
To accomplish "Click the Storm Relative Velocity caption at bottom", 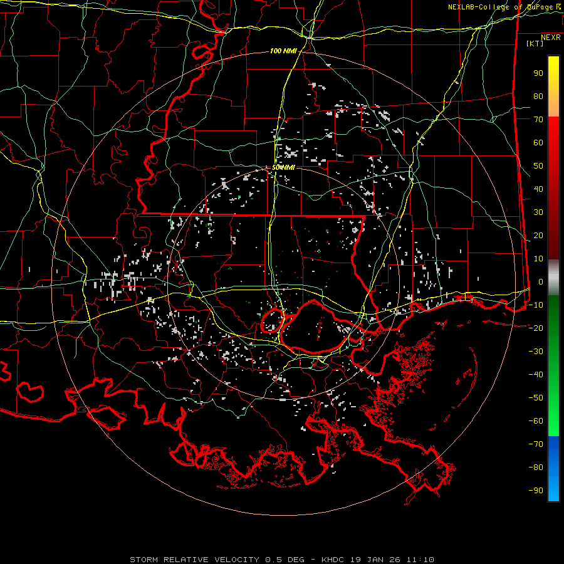I will (282, 560).
